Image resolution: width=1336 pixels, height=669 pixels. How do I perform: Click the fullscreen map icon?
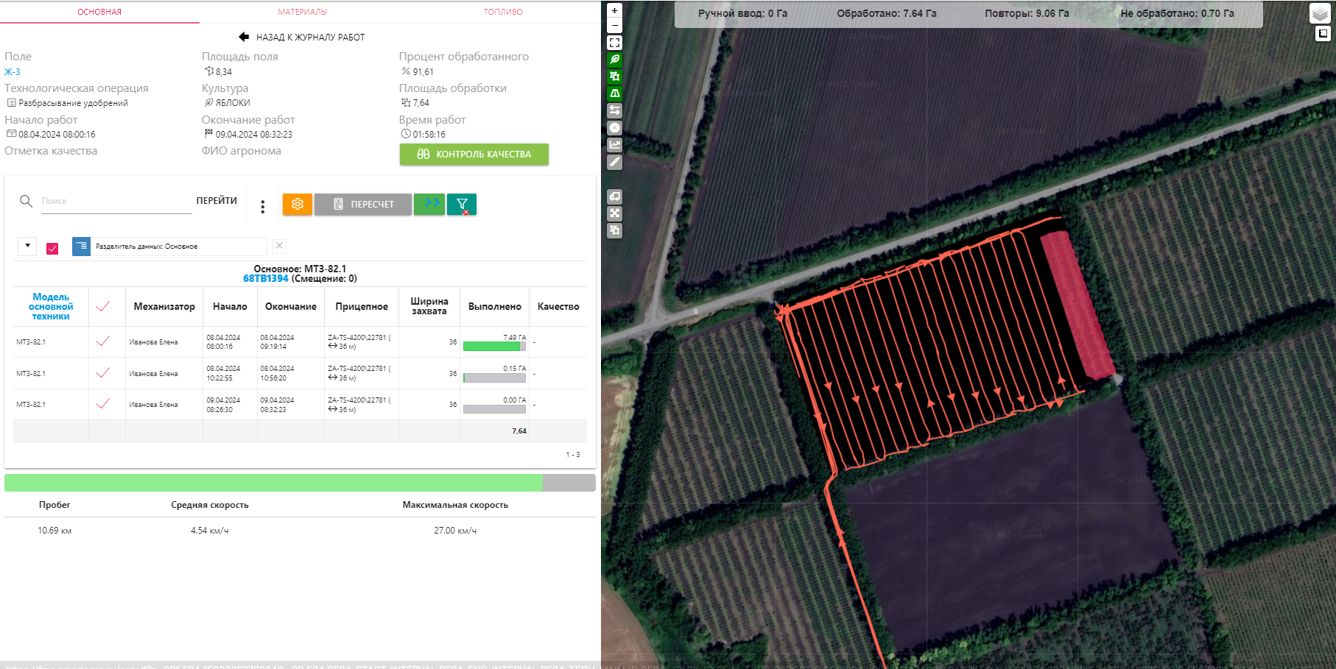tap(614, 43)
